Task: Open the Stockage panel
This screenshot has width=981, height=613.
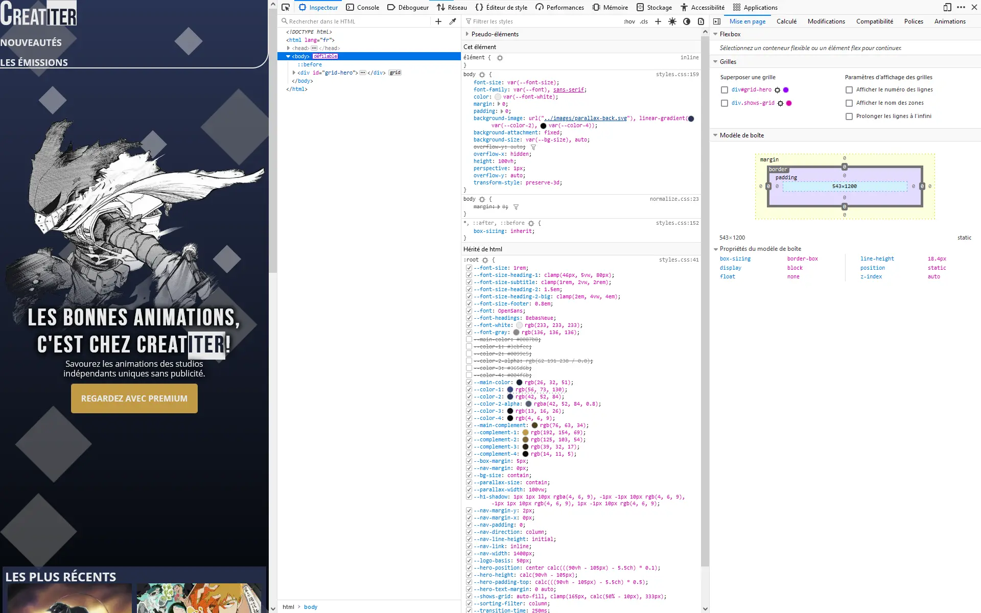Action: pyautogui.click(x=655, y=7)
